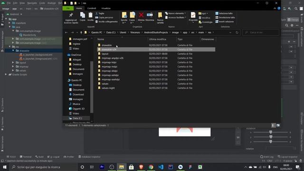Go back with the Explorer back arrow

(x=66, y=32)
